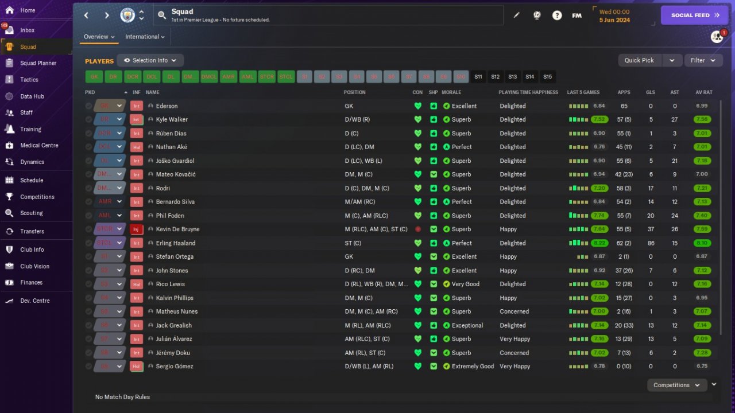This screenshot has height=413, width=735.
Task: Open Competitions from the sidebar
Action: (37, 197)
